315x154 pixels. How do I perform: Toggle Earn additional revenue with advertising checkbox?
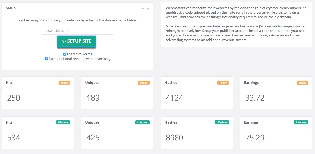click(x=46, y=59)
